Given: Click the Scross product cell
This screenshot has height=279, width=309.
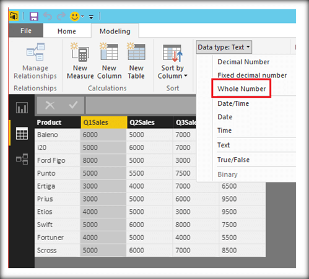Looking at the screenshot, I should coord(58,251).
